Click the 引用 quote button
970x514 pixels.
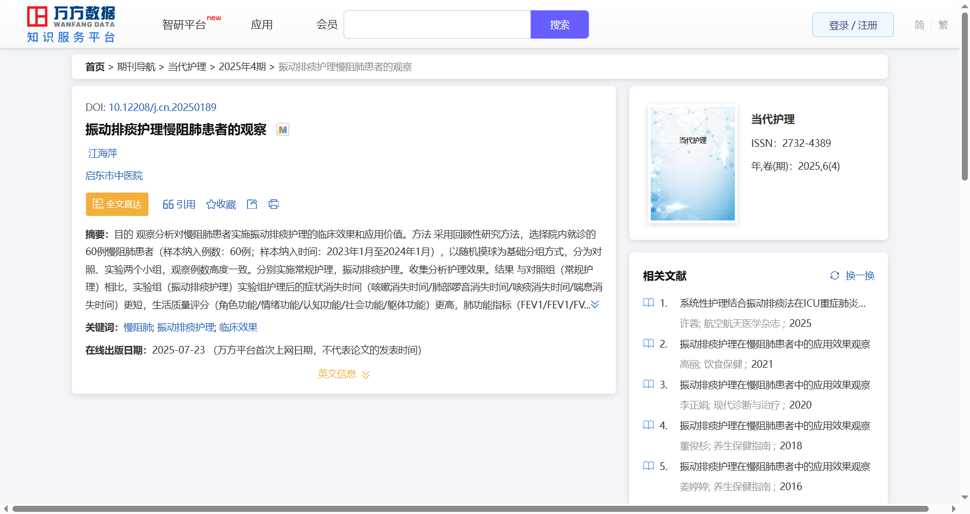179,204
